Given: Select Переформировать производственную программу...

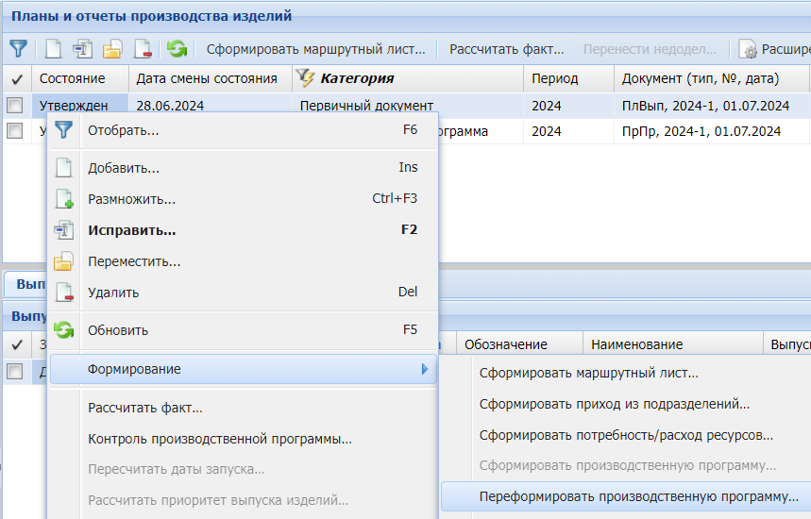Looking at the screenshot, I should (x=638, y=496).
